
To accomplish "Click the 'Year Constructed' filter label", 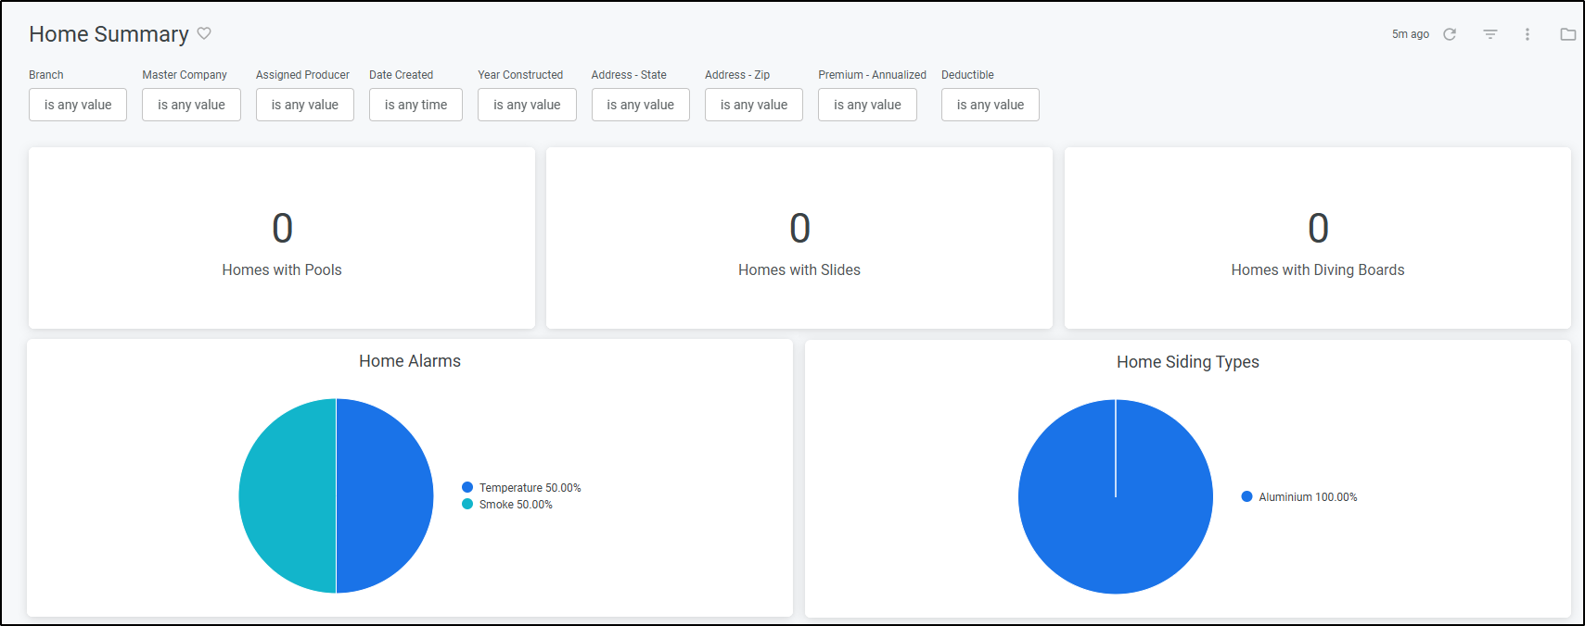I will click(520, 75).
